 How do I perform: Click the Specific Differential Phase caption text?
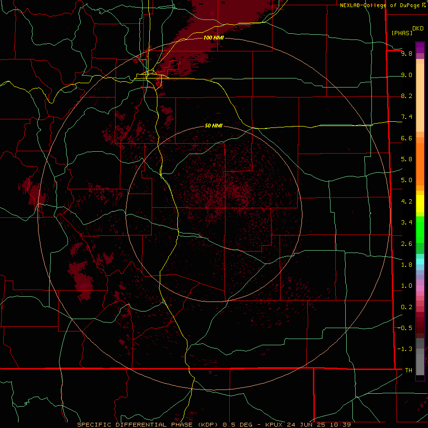(x=214, y=425)
